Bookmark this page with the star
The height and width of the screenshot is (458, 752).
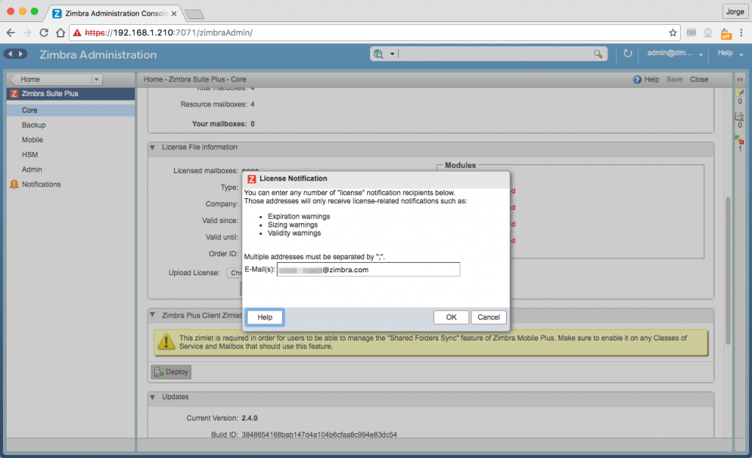point(673,32)
